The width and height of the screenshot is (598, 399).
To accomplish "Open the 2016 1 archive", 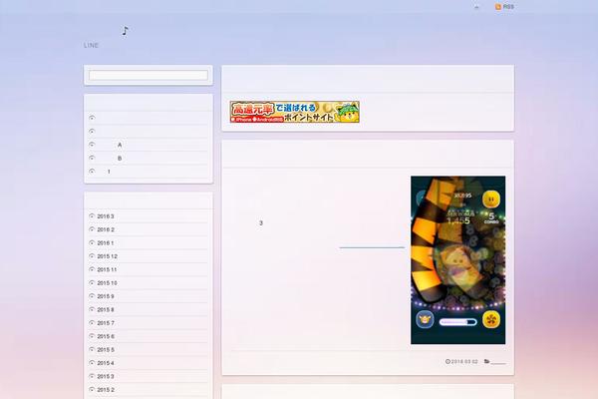I will pyautogui.click(x=106, y=243).
